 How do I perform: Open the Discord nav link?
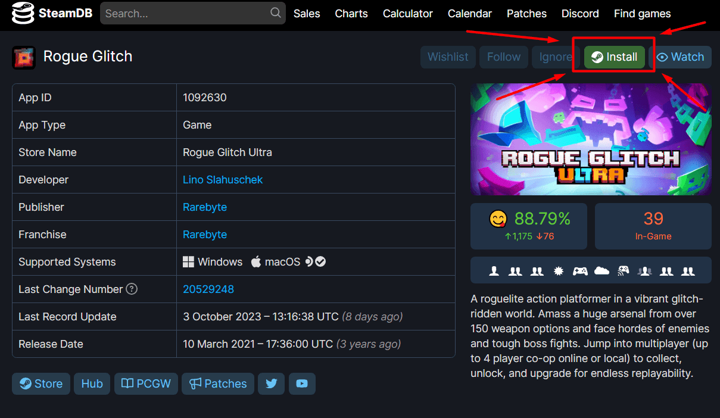(580, 13)
